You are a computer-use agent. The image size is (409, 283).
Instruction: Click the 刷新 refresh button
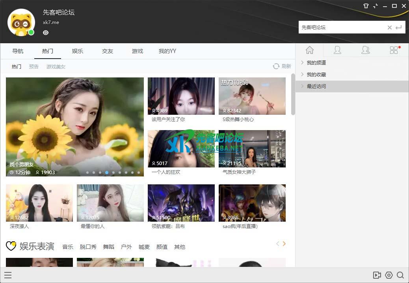pyautogui.click(x=282, y=66)
